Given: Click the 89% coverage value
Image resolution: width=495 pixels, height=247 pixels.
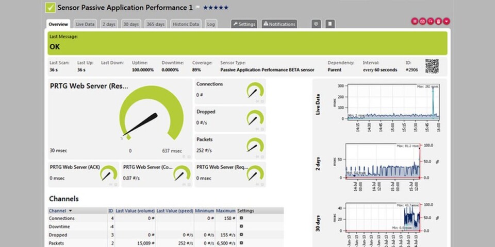Looking at the screenshot, I should coord(196,70).
